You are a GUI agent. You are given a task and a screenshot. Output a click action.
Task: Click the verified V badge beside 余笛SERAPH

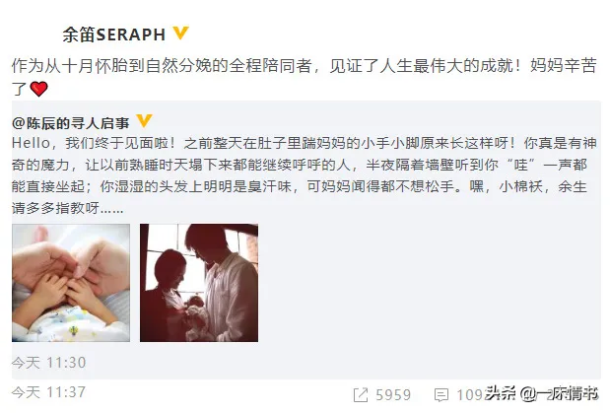[180, 33]
